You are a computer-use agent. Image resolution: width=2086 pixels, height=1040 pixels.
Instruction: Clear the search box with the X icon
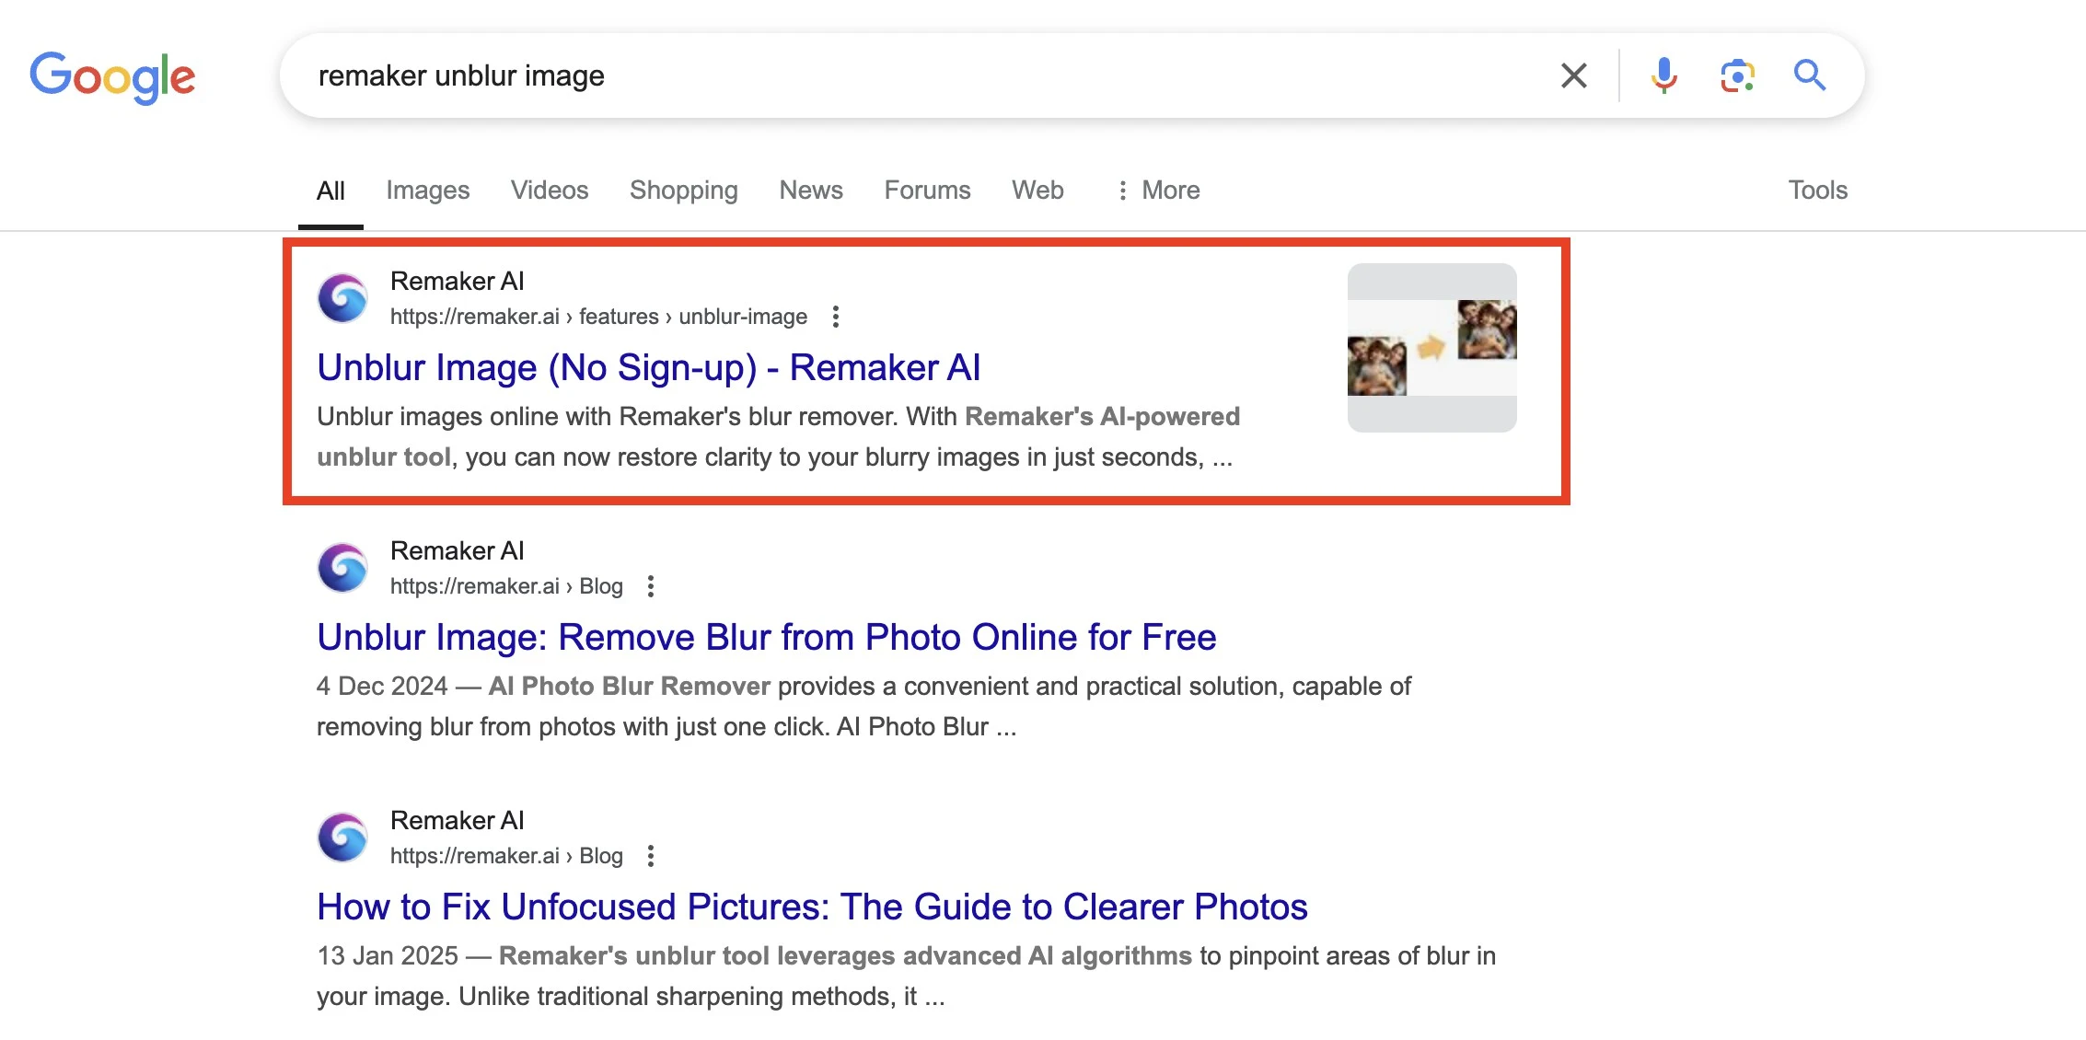pyautogui.click(x=1574, y=75)
